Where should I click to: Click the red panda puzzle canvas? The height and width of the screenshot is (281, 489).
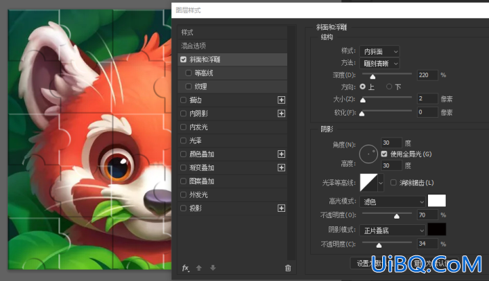(x=89, y=139)
